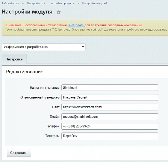Expand arrow after 'Рабочий стол' breadcrumb
Image resolution: width=168 pixels, height=162 pixels.
click(23, 3)
